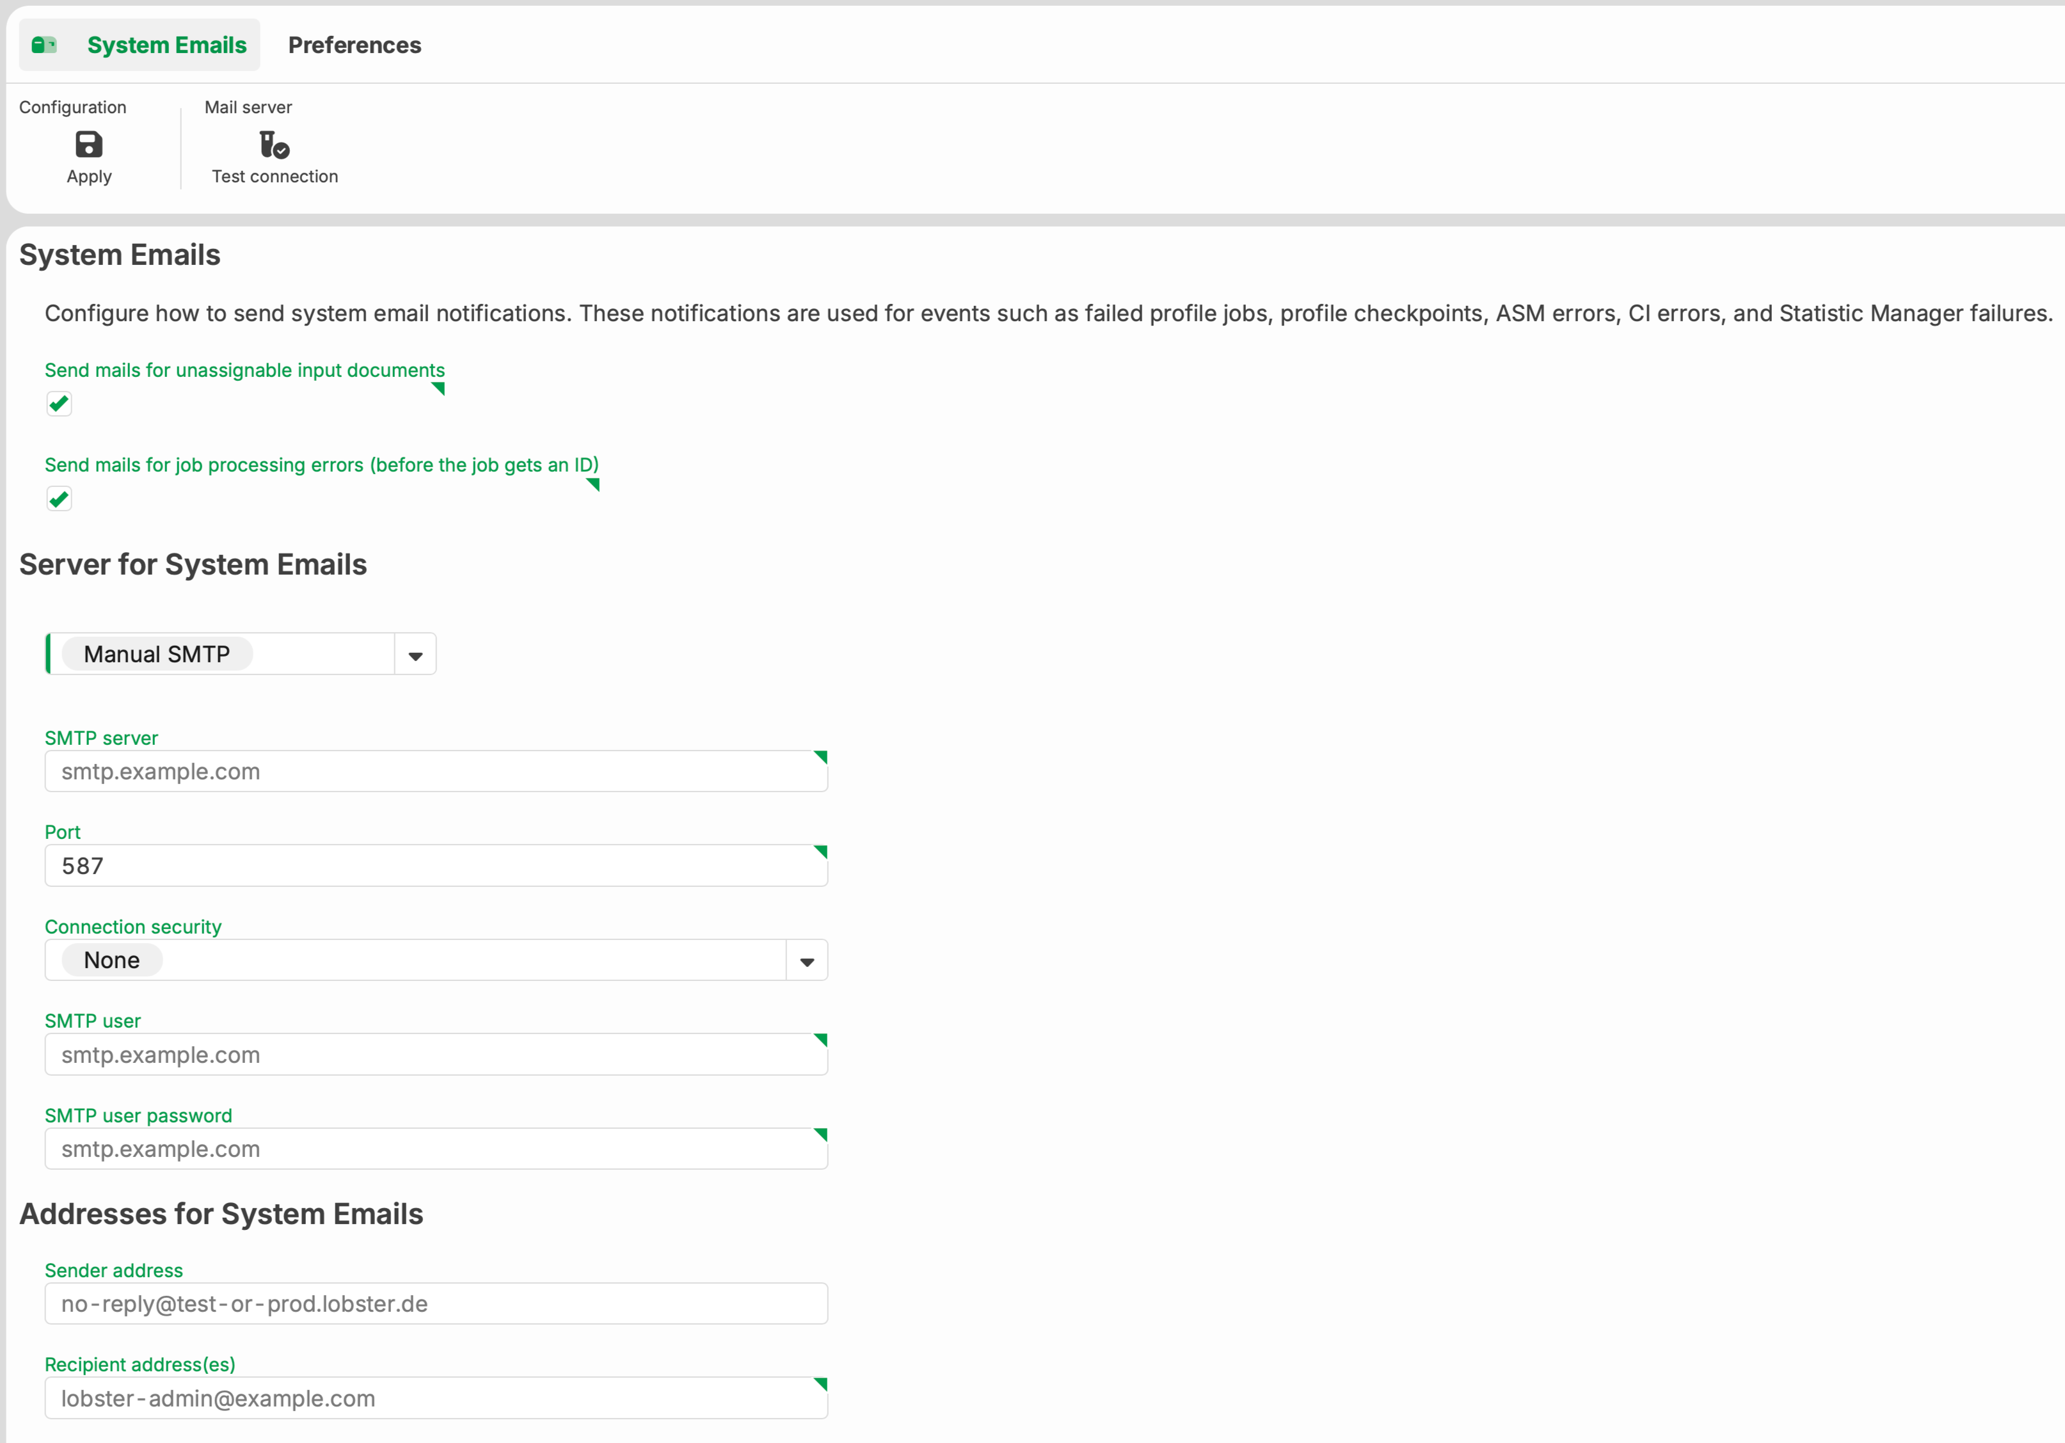
Task: Toggle the 'job processing errors' mail checkbox
Action: (60, 498)
